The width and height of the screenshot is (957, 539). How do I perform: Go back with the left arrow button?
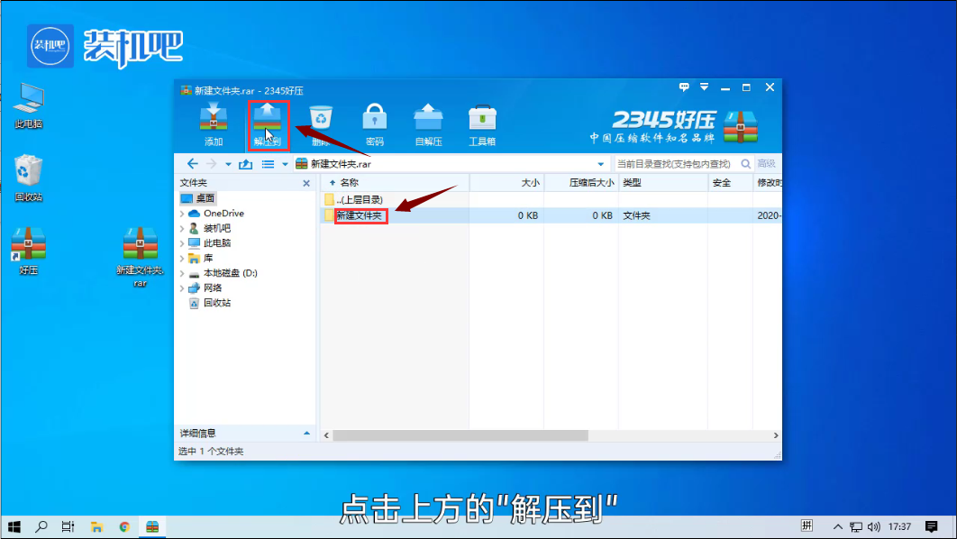192,164
